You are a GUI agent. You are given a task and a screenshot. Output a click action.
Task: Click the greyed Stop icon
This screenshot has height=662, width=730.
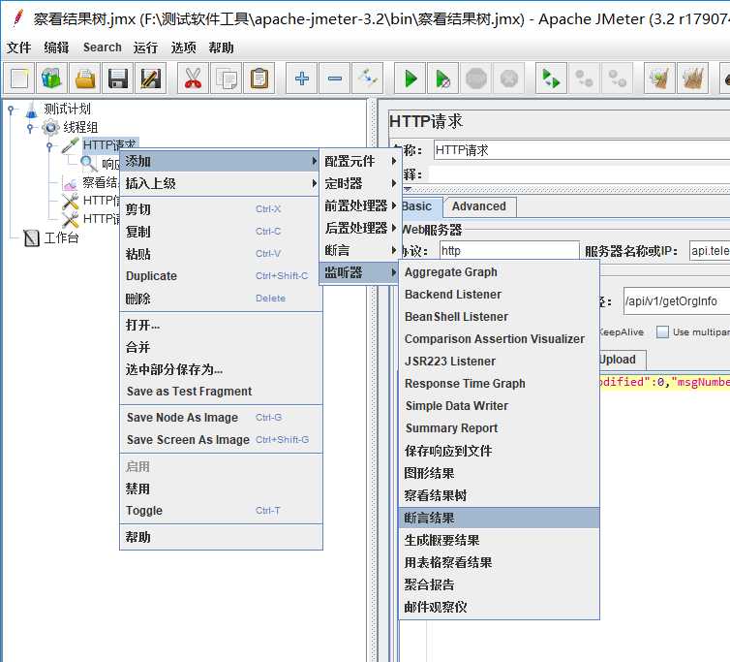tap(476, 79)
